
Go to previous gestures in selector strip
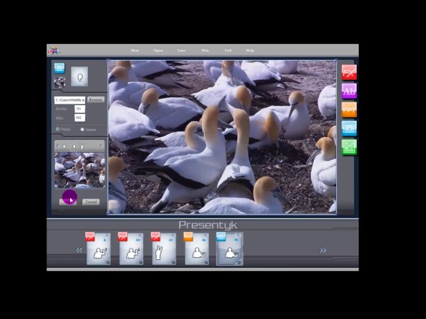[57, 146]
